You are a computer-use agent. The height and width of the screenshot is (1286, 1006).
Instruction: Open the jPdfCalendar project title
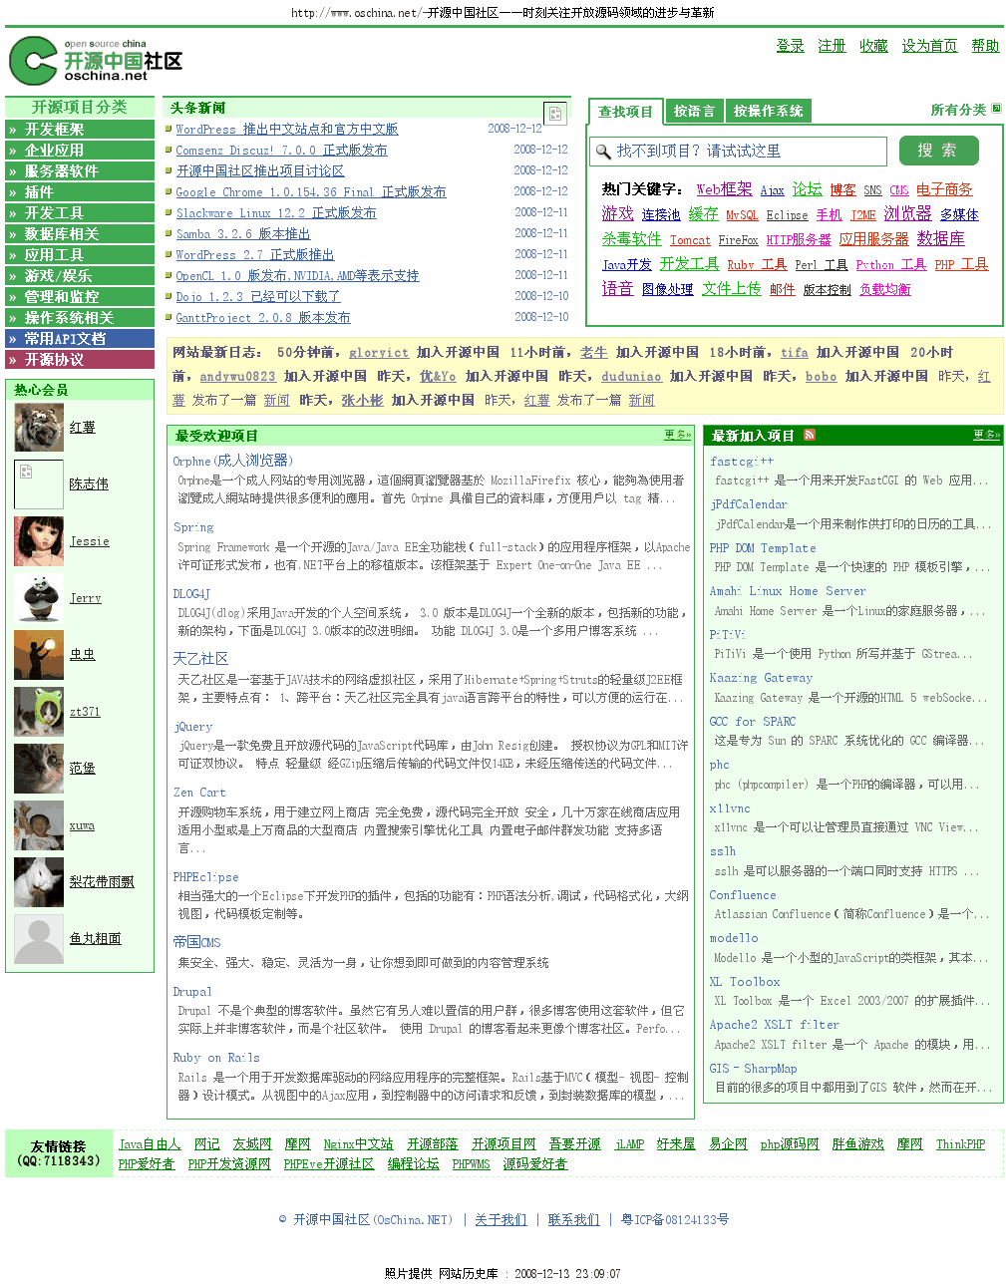pos(749,504)
